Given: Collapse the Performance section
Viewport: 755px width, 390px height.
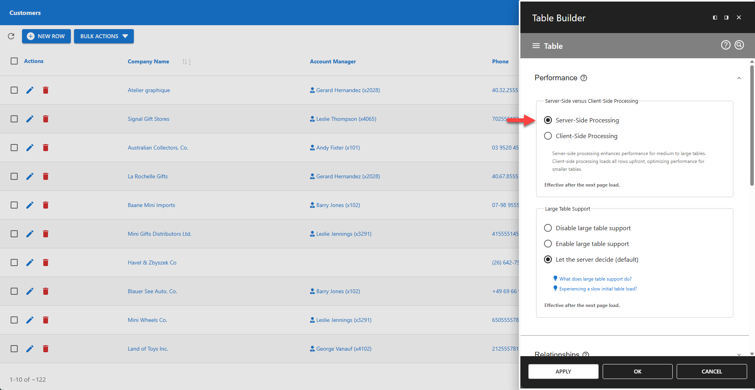Looking at the screenshot, I should pyautogui.click(x=739, y=78).
